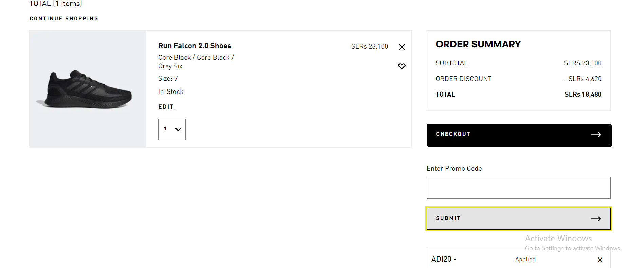Add the shoes to wishlist with heart icon
631x268 pixels.
pos(402,66)
